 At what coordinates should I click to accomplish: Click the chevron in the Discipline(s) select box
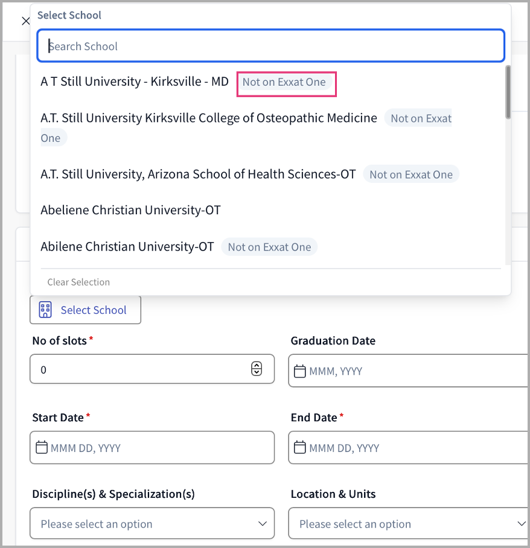(x=263, y=523)
